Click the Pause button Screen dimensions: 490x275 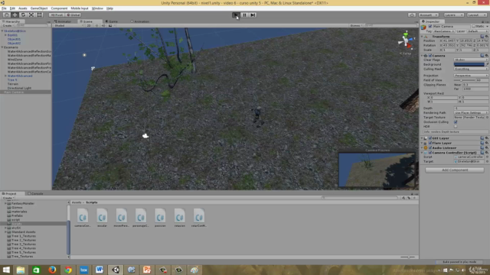244,15
